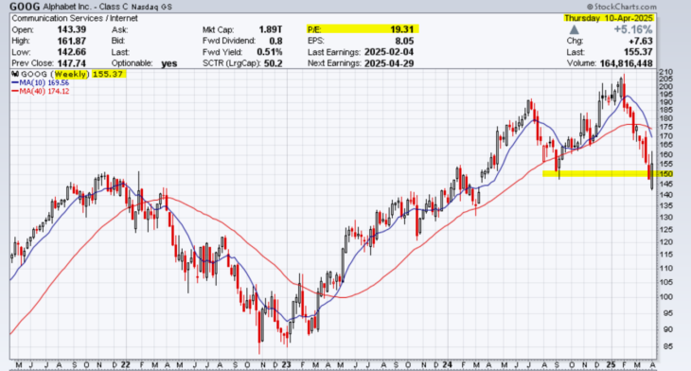Click the candlestick icon beside GOOG legend
The width and height of the screenshot is (691, 371).
[15, 74]
